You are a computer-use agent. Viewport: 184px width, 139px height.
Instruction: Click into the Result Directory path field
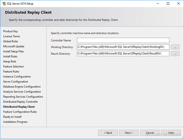click(123, 54)
